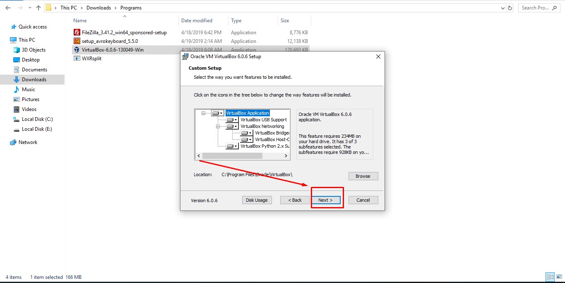Image resolution: width=565 pixels, height=283 pixels.
Task: Open Documents icon in navigation pane
Action: point(17,70)
